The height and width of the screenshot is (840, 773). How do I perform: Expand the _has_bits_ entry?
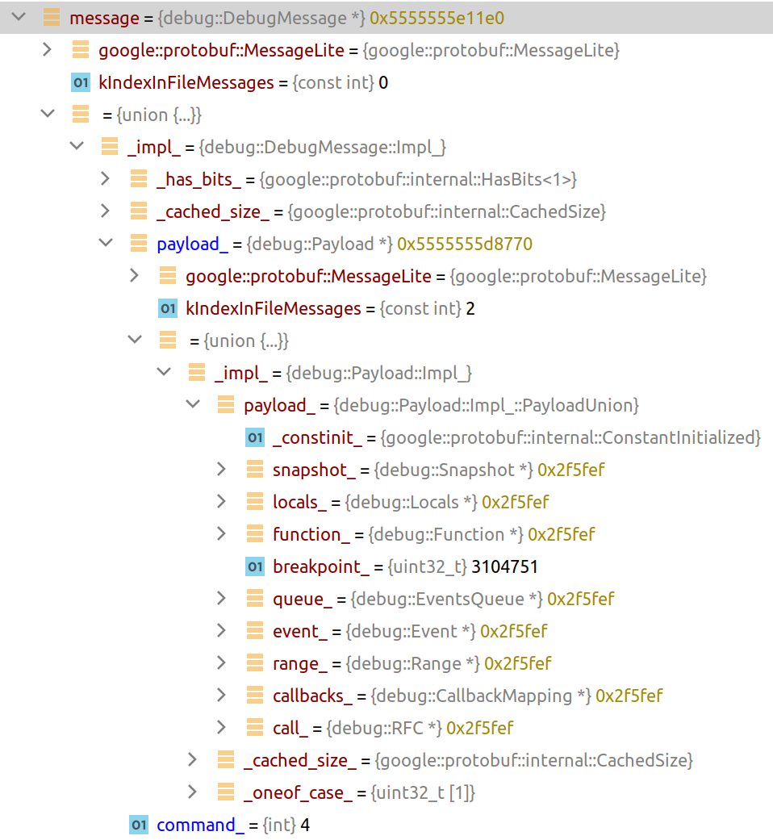pos(105,179)
